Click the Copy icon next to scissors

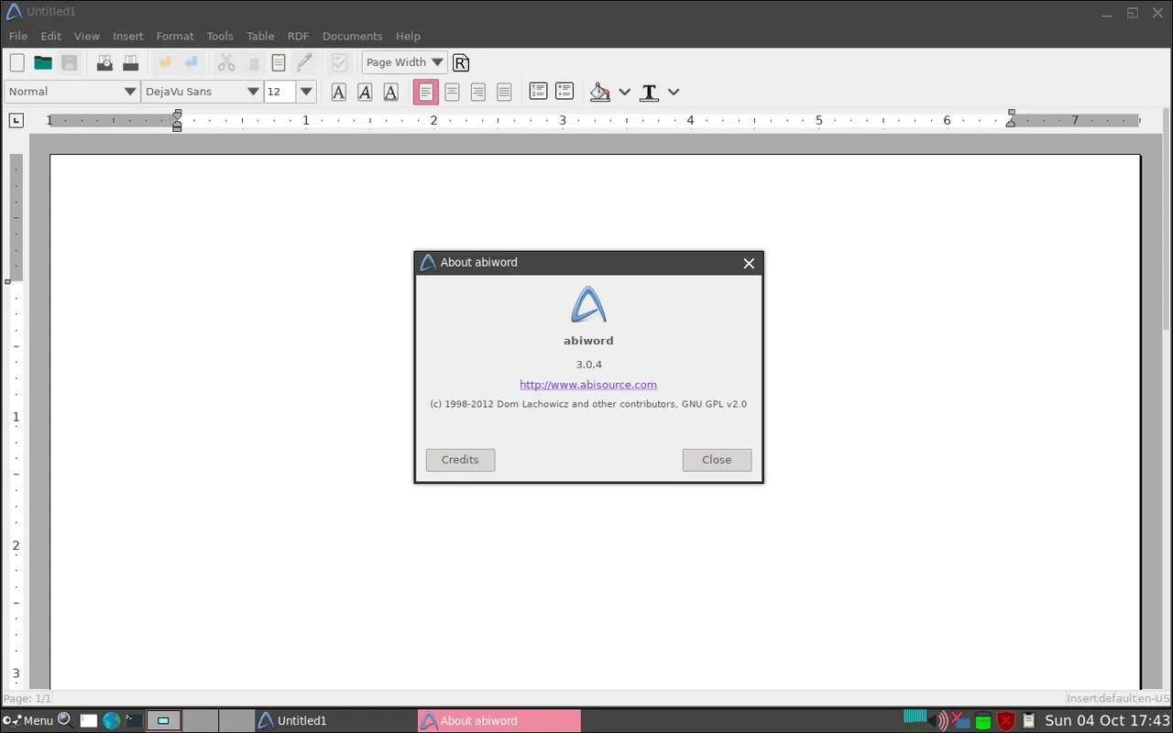(253, 62)
